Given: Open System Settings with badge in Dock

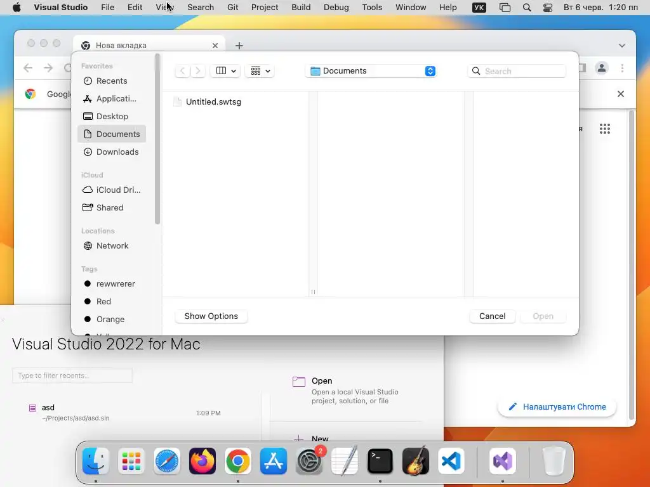Looking at the screenshot, I should coord(309,461).
